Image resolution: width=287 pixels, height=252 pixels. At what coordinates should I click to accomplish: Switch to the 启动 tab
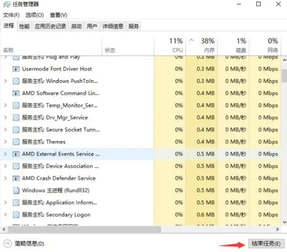76,26
